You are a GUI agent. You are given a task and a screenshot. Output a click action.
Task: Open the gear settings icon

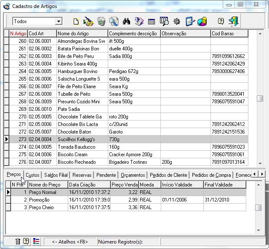(177, 21)
